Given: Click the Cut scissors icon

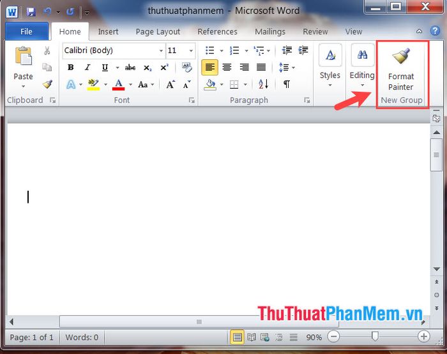Looking at the screenshot, I should click(x=47, y=50).
